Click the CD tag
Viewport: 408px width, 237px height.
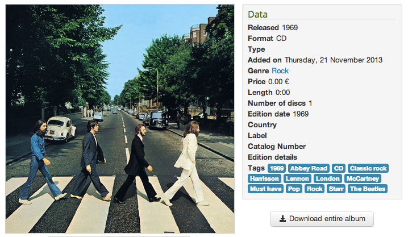point(339,168)
